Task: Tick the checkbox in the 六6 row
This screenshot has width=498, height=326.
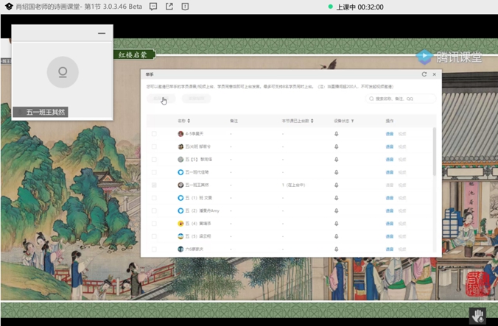Action: pyautogui.click(x=154, y=249)
